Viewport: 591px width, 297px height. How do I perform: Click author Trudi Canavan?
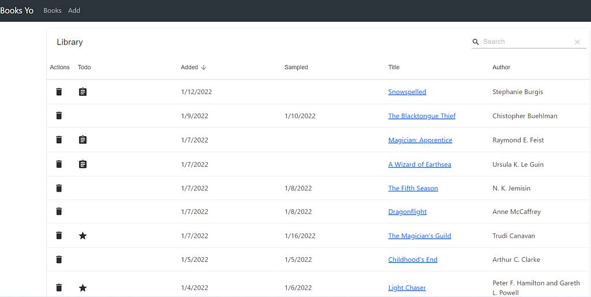514,236
